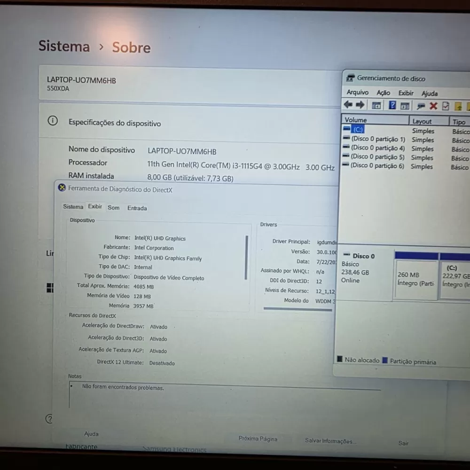The width and height of the screenshot is (470, 470).
Task: Switch to the Sistema tab in DirectX tool
Action: tap(73, 207)
